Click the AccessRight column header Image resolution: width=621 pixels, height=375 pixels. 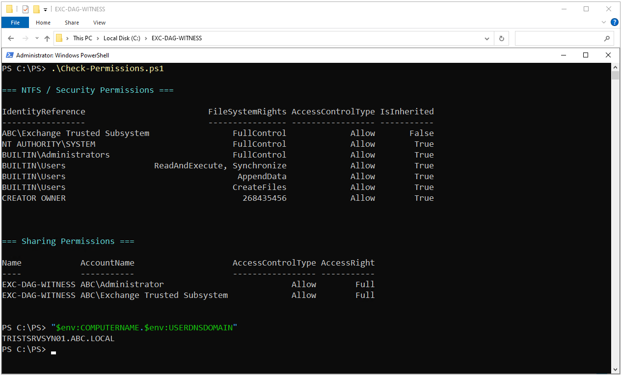click(x=348, y=263)
